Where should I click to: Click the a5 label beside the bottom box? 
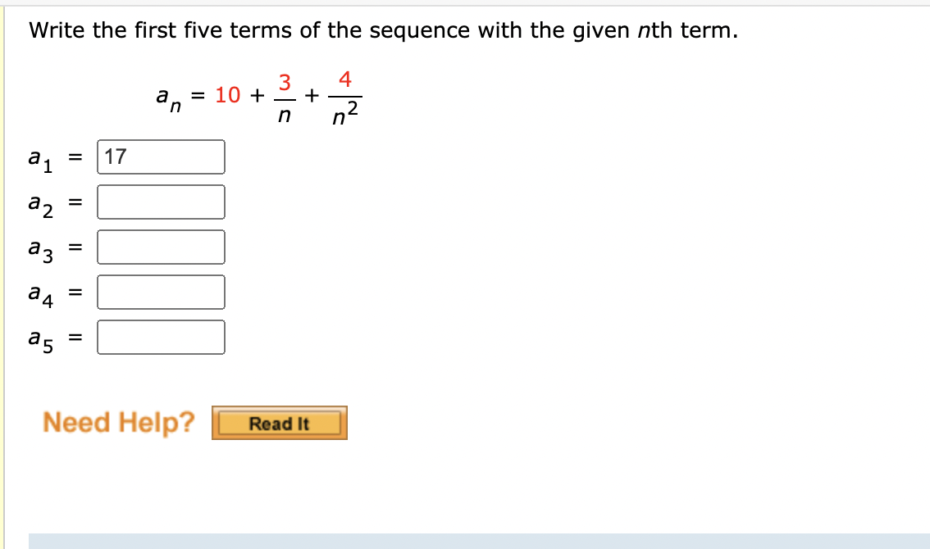39,338
